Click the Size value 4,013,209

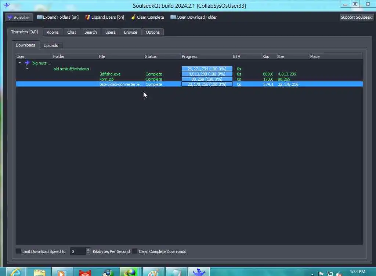[287, 74]
